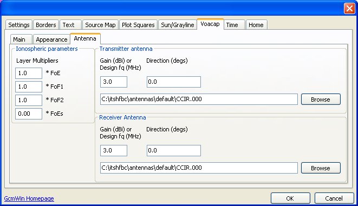
Task: Close the dialog window
Action: [x=349, y=9]
